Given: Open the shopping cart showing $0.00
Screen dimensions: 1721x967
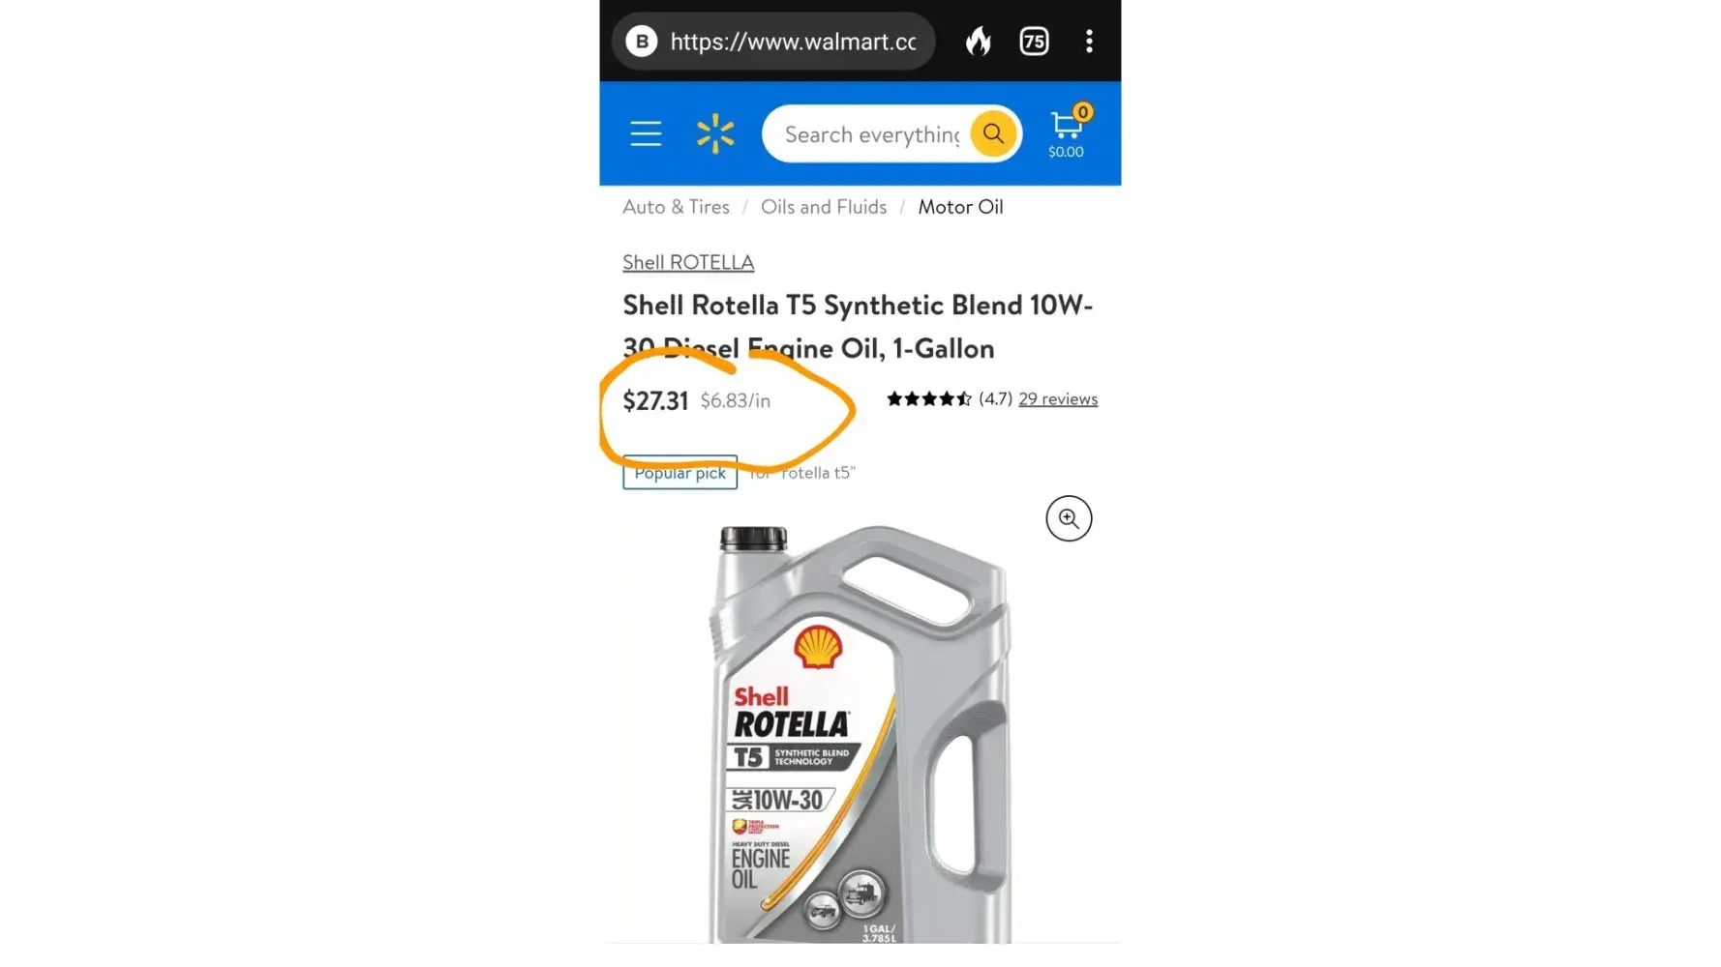Looking at the screenshot, I should pyautogui.click(x=1068, y=132).
